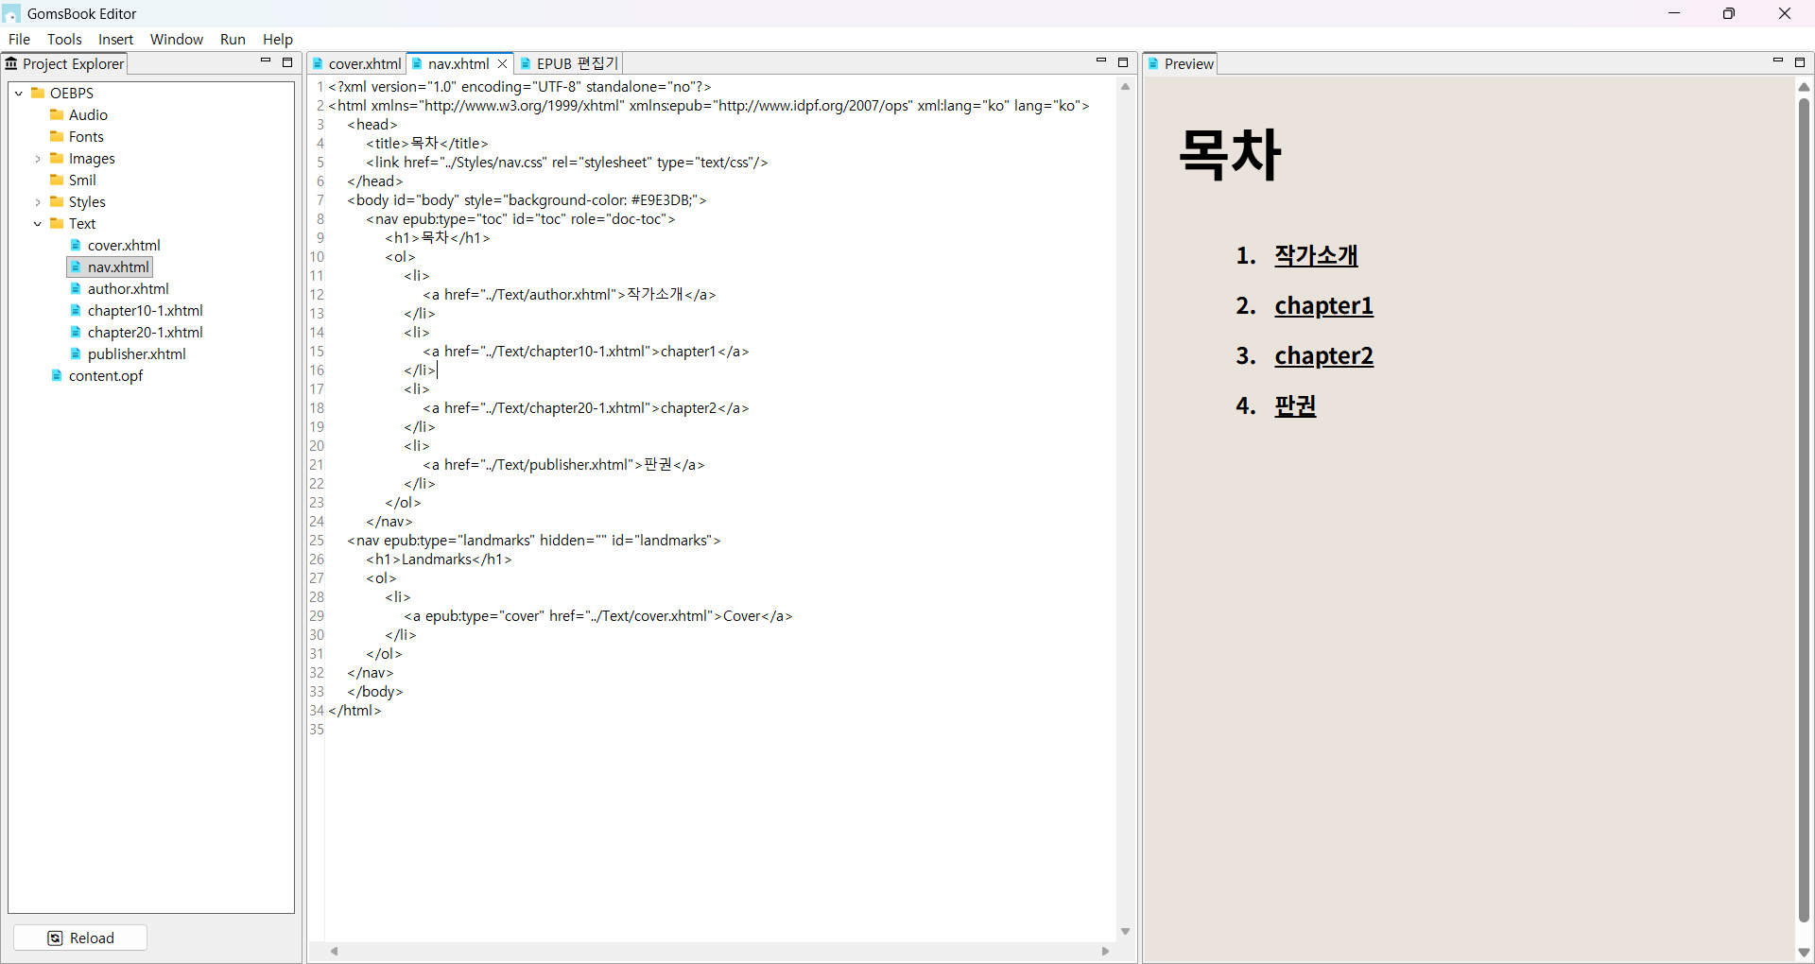Minimize the Project Explorer panel

click(266, 61)
